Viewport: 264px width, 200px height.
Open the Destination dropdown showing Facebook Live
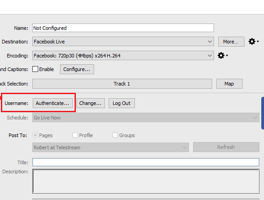[123, 42]
